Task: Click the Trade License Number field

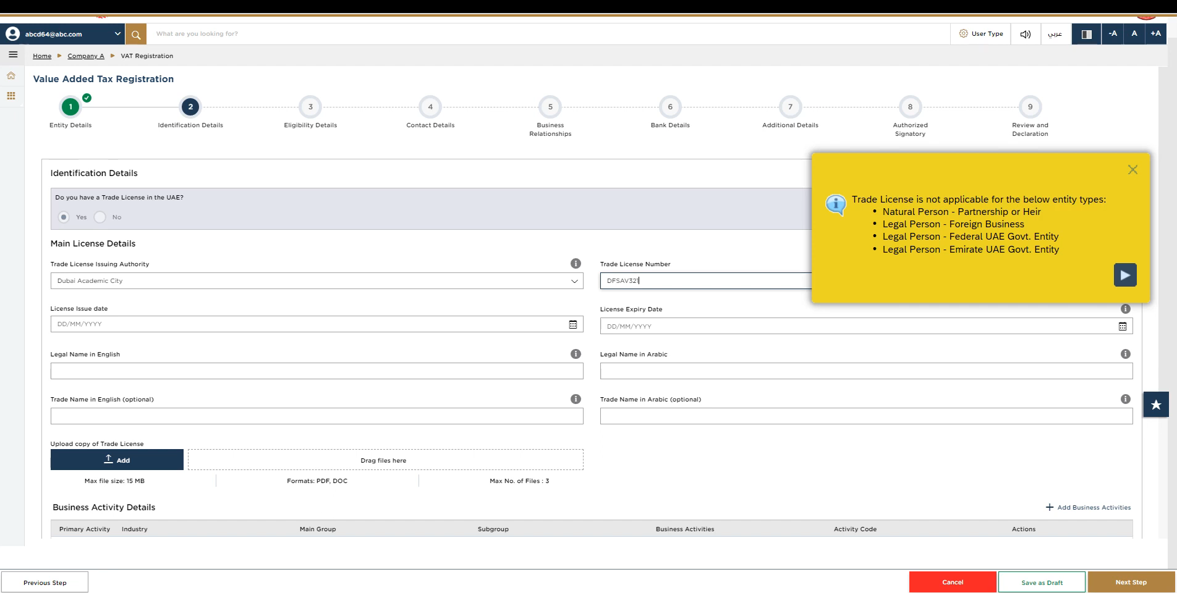Action: coord(705,281)
